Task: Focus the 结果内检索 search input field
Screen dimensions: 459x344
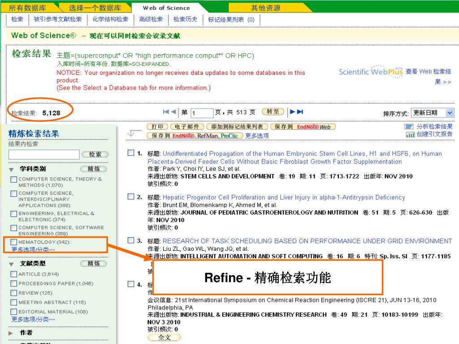Action: pos(44,155)
